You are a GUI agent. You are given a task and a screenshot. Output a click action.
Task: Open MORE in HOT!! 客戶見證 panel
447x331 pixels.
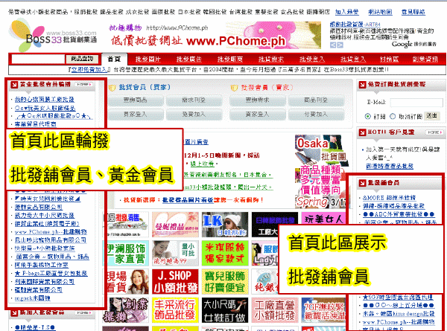[x=434, y=132]
